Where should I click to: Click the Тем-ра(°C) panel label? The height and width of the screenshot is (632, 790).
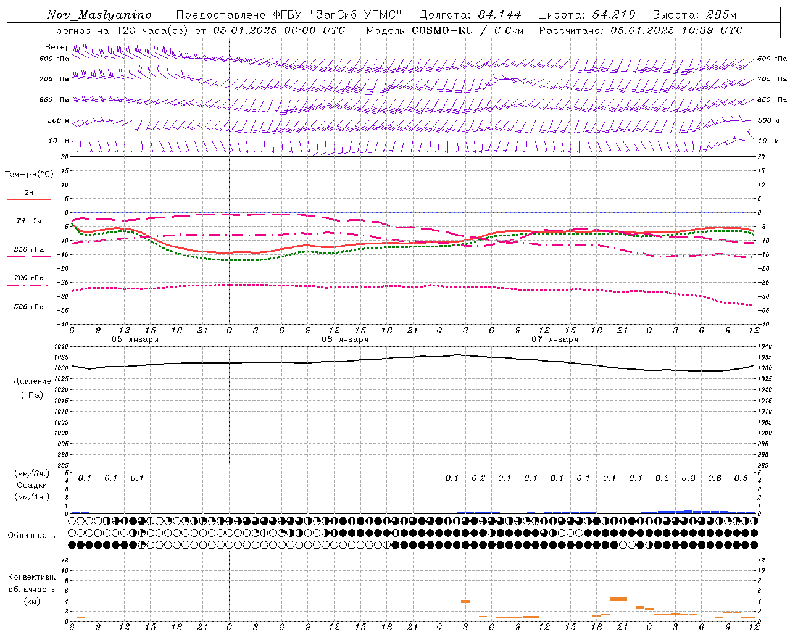click(29, 175)
